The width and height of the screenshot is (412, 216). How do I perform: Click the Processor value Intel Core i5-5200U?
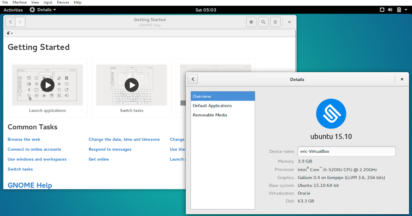click(x=337, y=169)
